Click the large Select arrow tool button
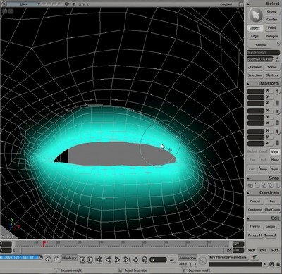Viewport: 282px width, 274px height. tap(255, 15)
